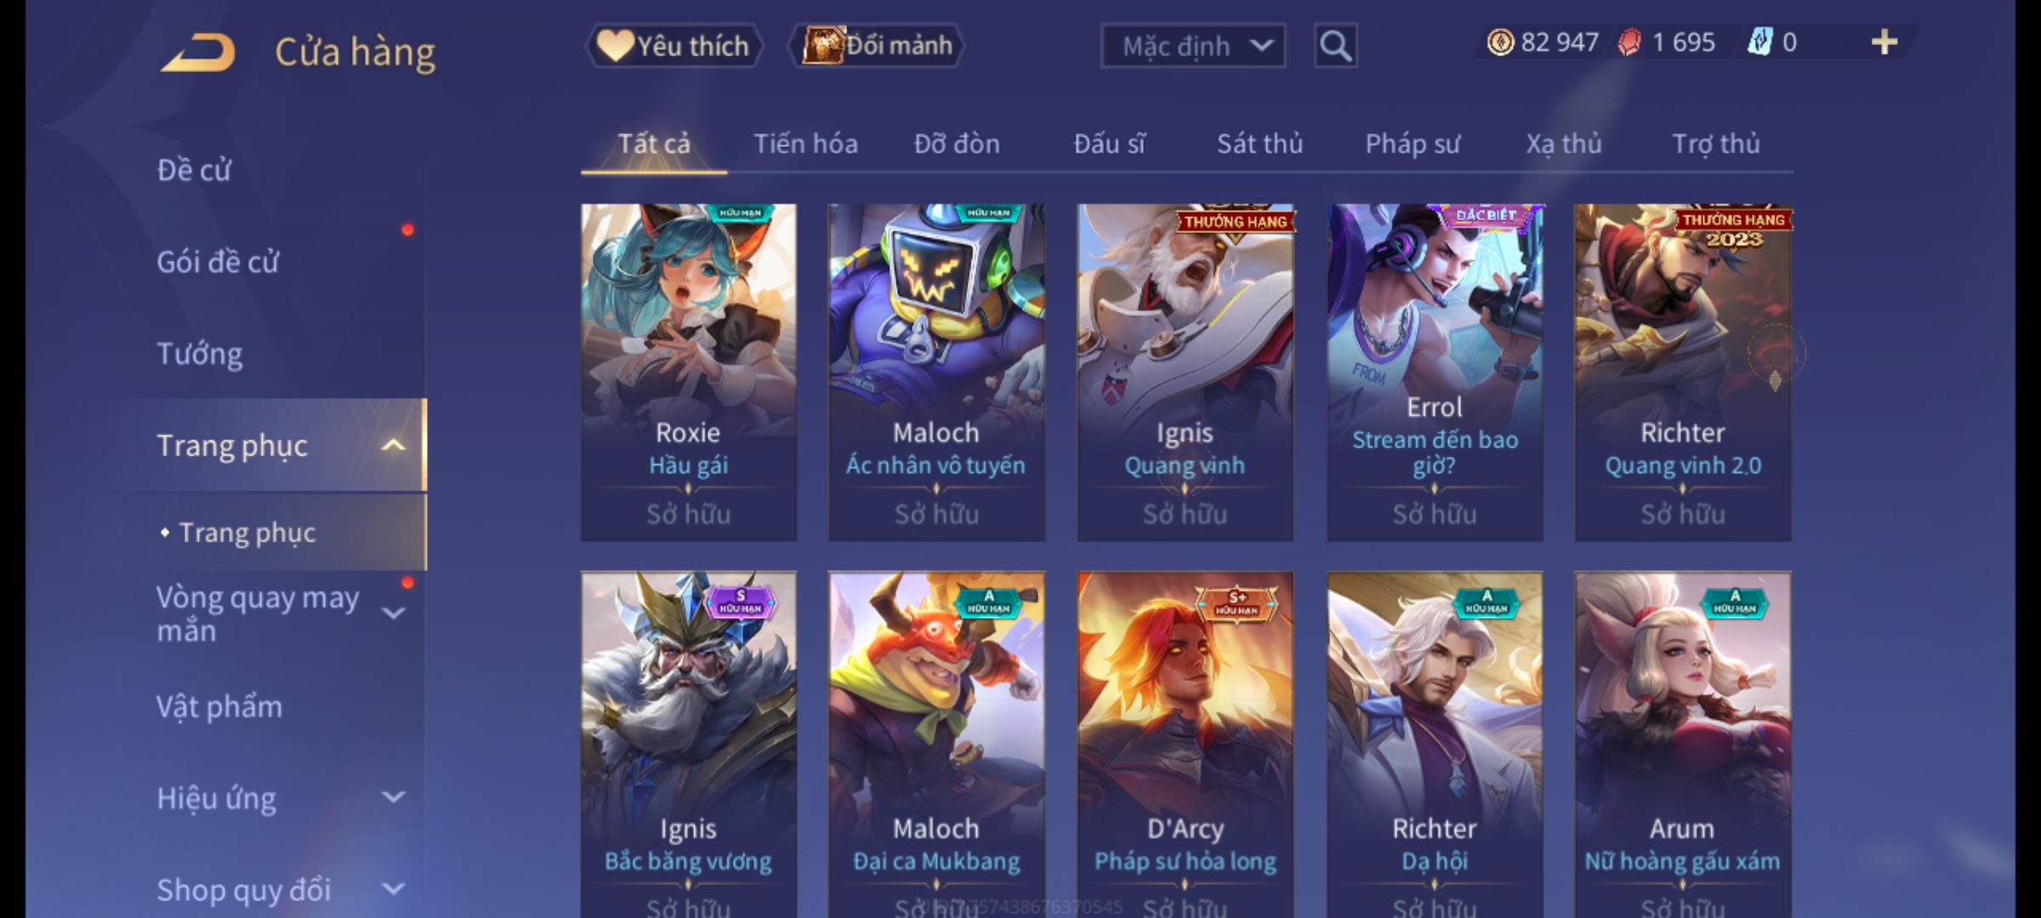This screenshot has height=918, width=2041.
Task: Open the Đổi mảnh fragment exchange
Action: tap(877, 46)
